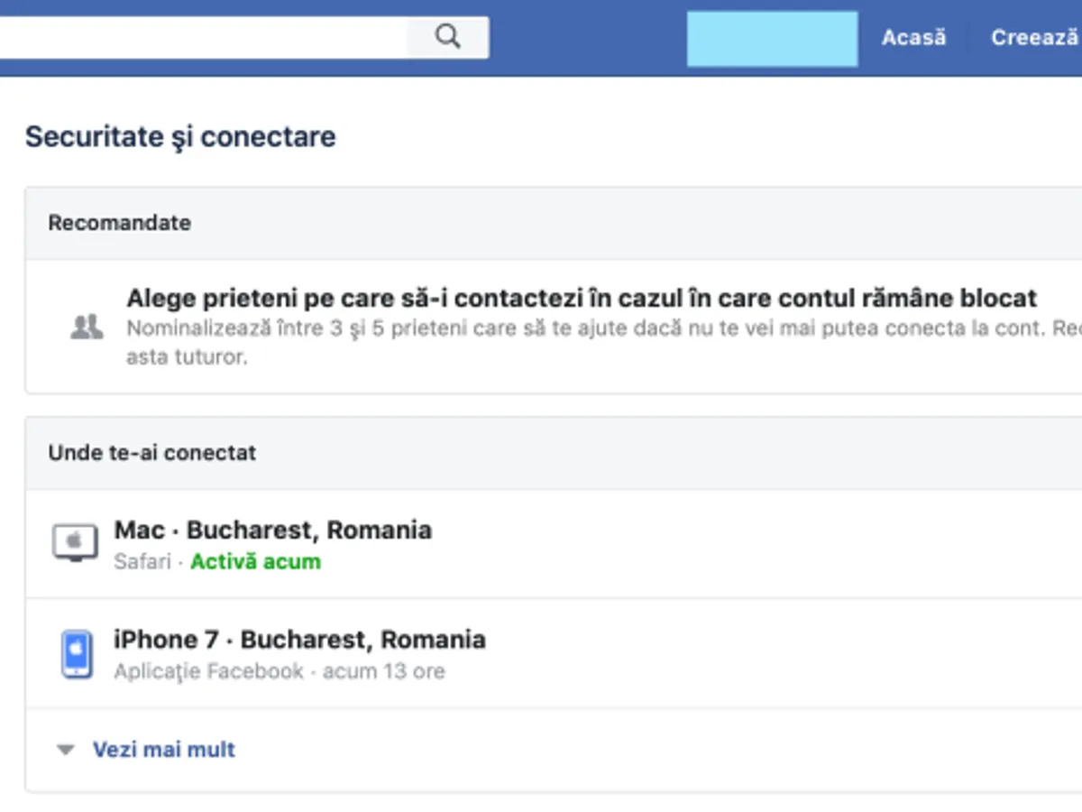Click the 'Securitate și conectare' page heading
The width and height of the screenshot is (1082, 812).
(180, 137)
